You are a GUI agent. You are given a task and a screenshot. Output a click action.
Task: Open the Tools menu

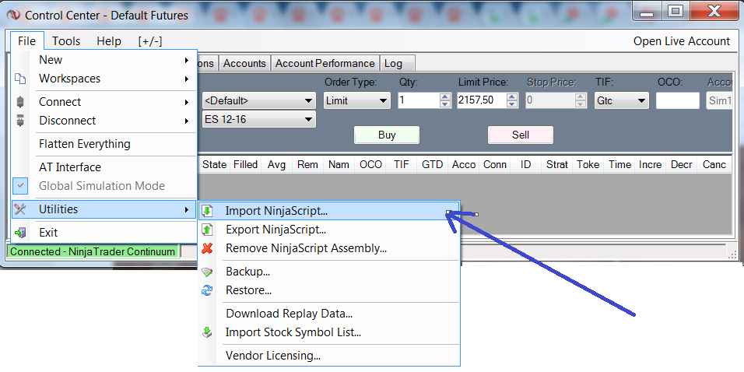pos(66,41)
